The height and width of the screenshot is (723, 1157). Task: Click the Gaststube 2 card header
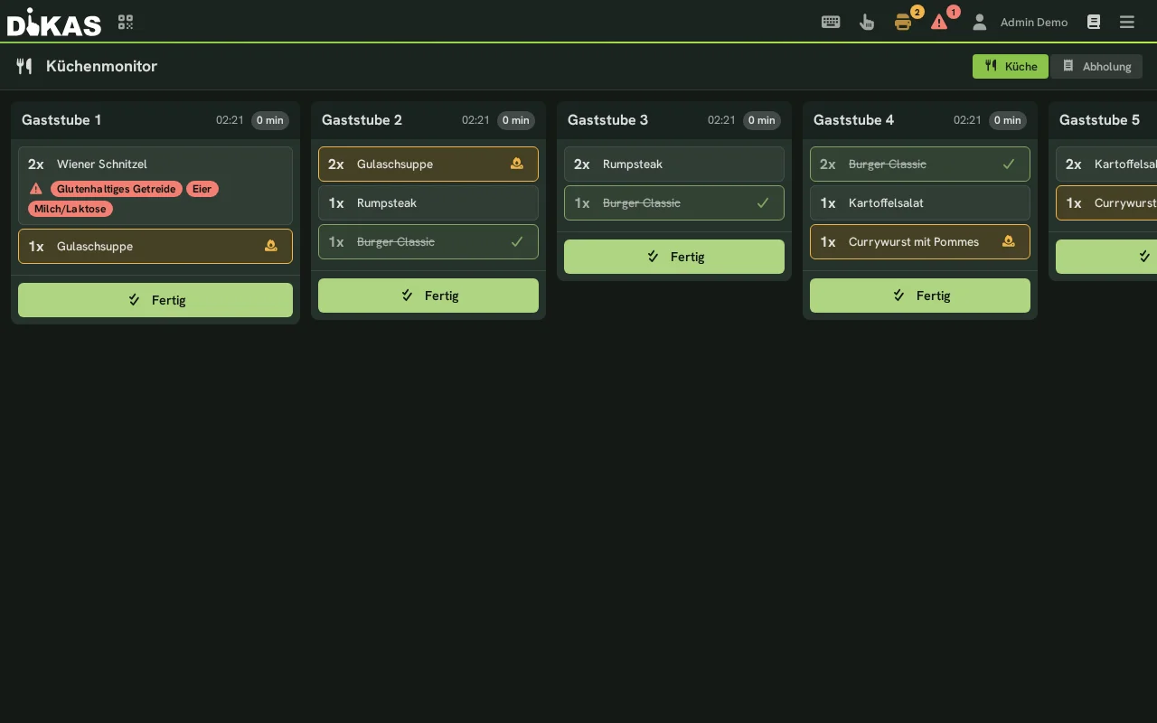428,120
